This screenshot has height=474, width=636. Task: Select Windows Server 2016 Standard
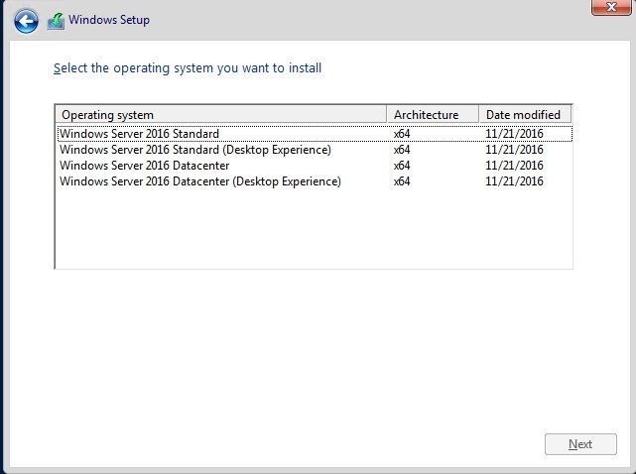point(315,134)
